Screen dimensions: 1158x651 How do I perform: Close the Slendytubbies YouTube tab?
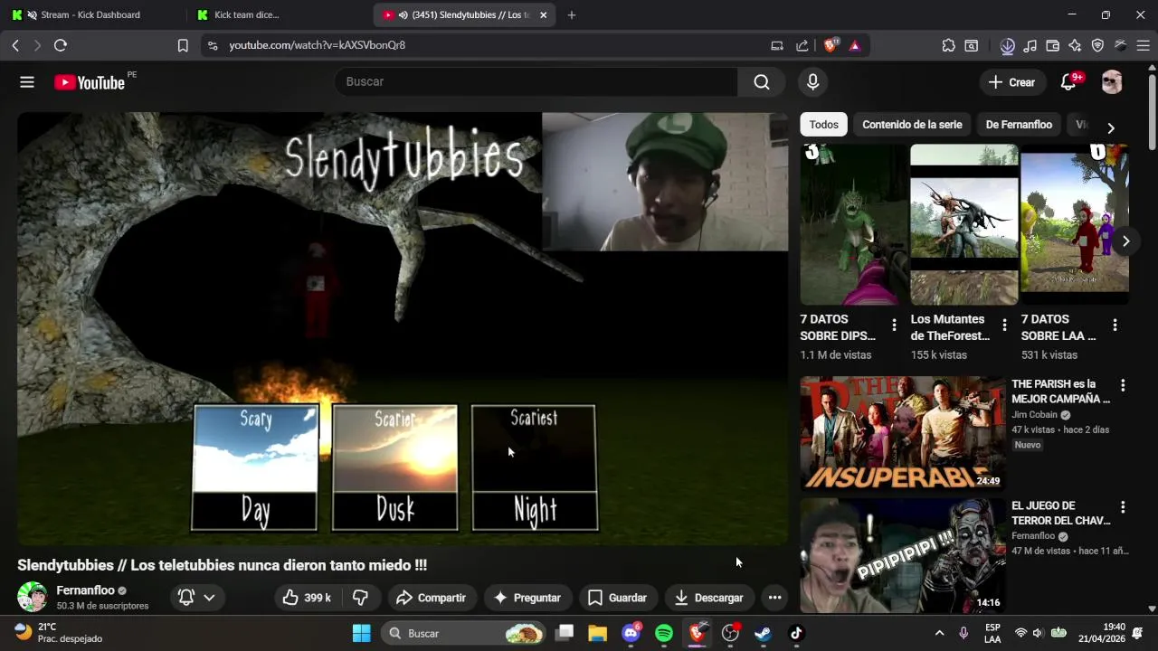[x=543, y=15]
